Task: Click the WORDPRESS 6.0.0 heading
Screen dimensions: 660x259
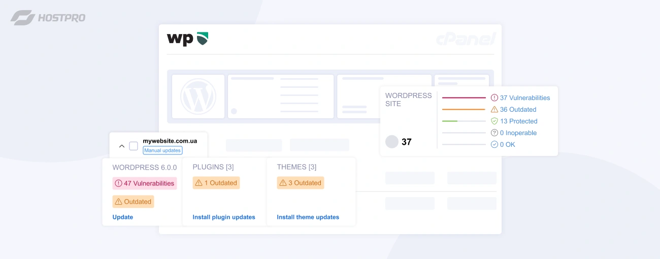Action: [x=145, y=167]
